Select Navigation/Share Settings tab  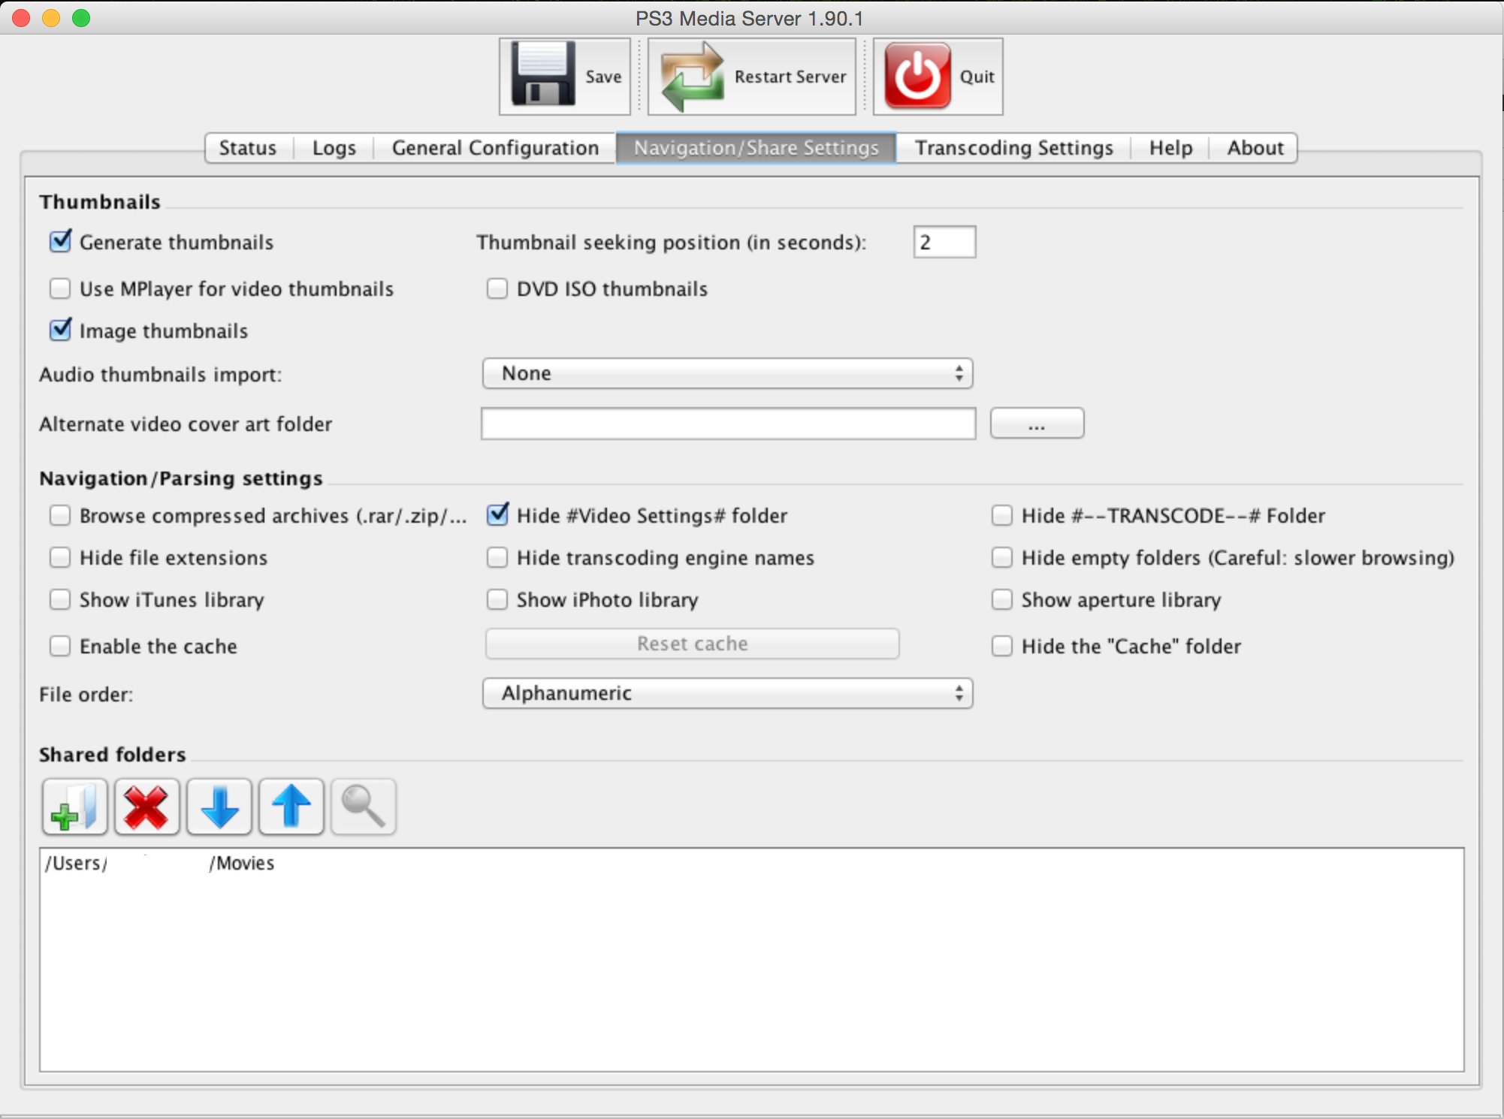(x=756, y=148)
